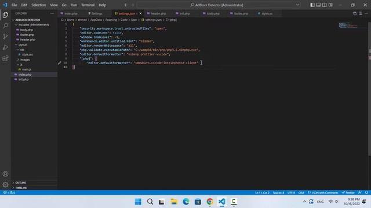The height and width of the screenshot is (208, 371).
Task: Open notifications bell in status bar
Action: (366, 192)
